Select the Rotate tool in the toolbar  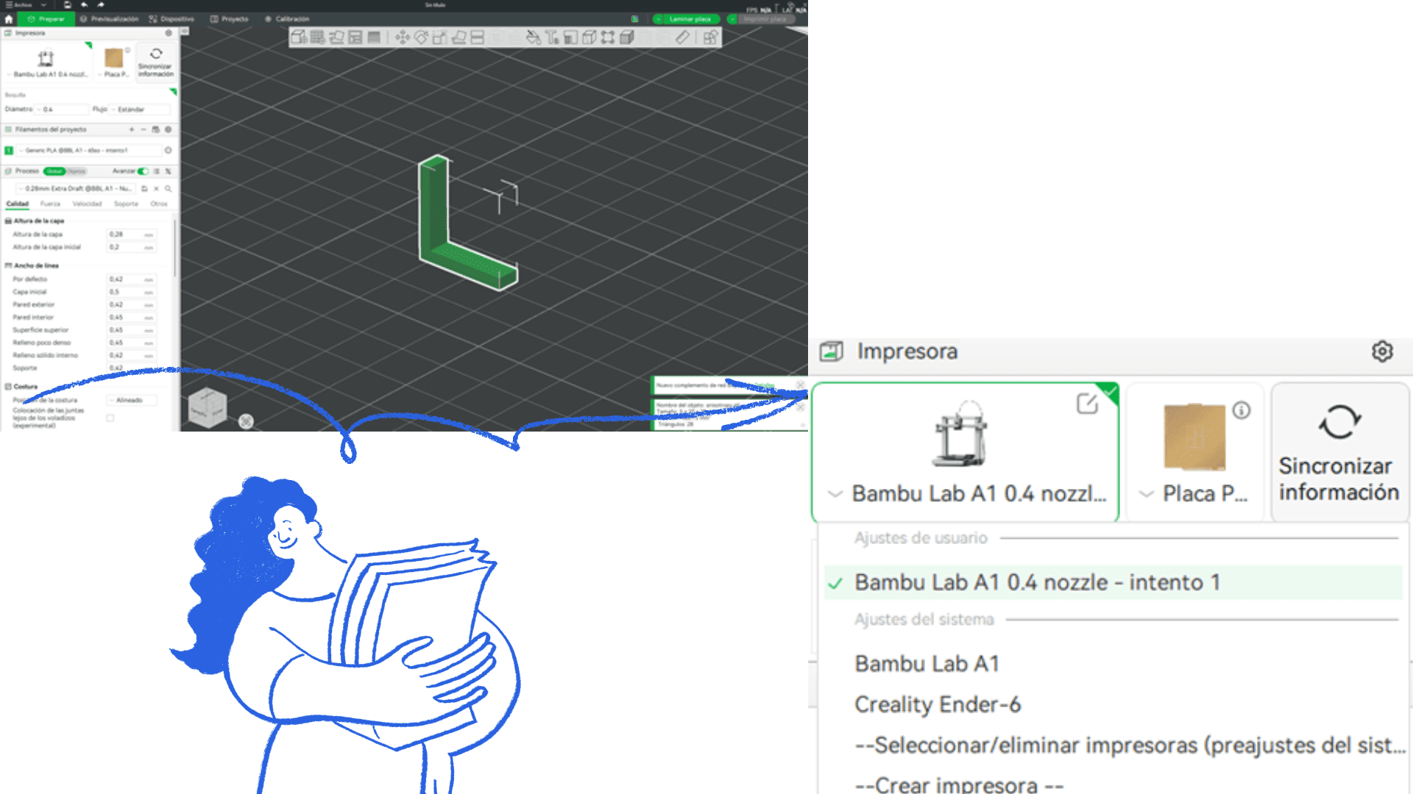pos(421,37)
